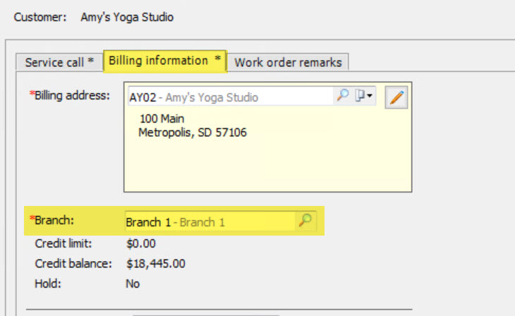The height and width of the screenshot is (316, 515).
Task: Open the Work order remarks tab
Action: pos(288,62)
